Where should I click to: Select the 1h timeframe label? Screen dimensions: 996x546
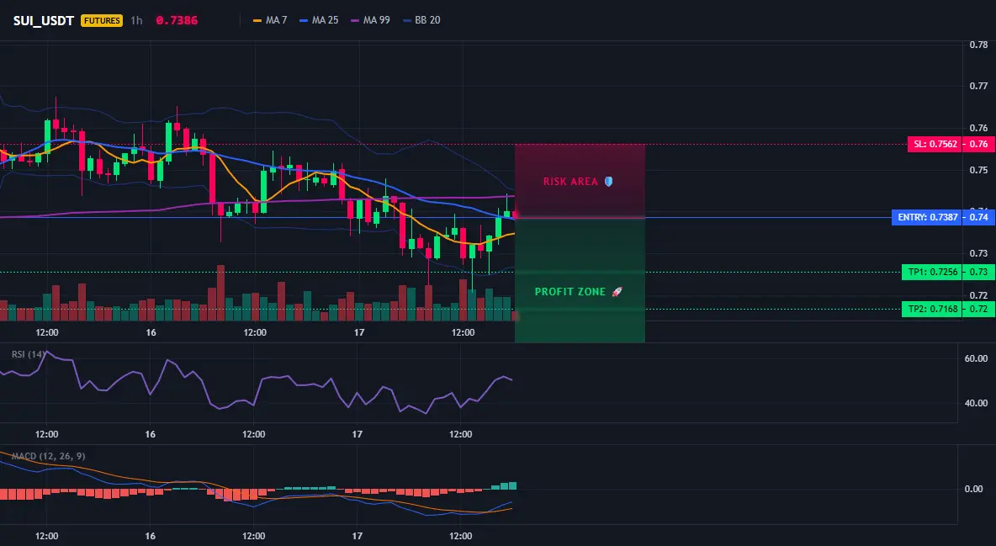point(136,20)
